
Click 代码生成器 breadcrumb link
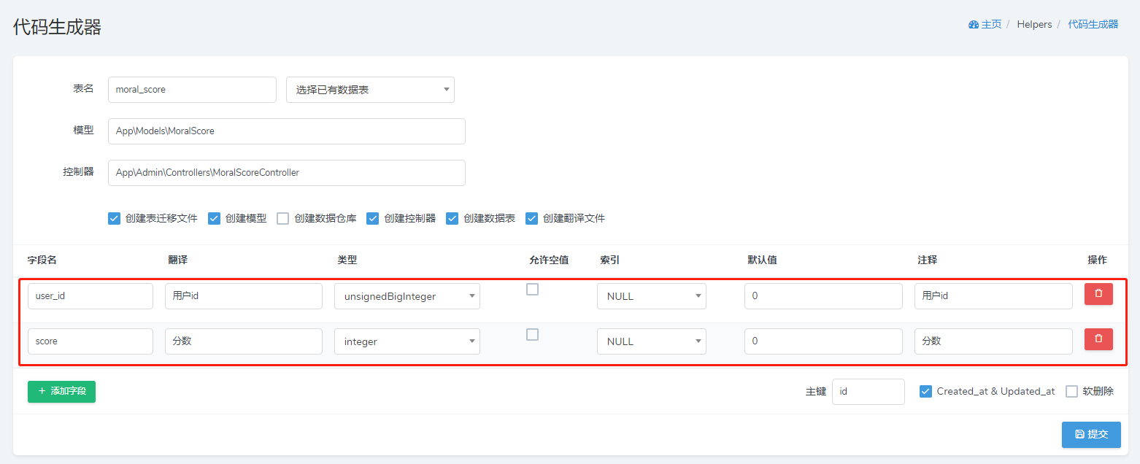(1093, 25)
